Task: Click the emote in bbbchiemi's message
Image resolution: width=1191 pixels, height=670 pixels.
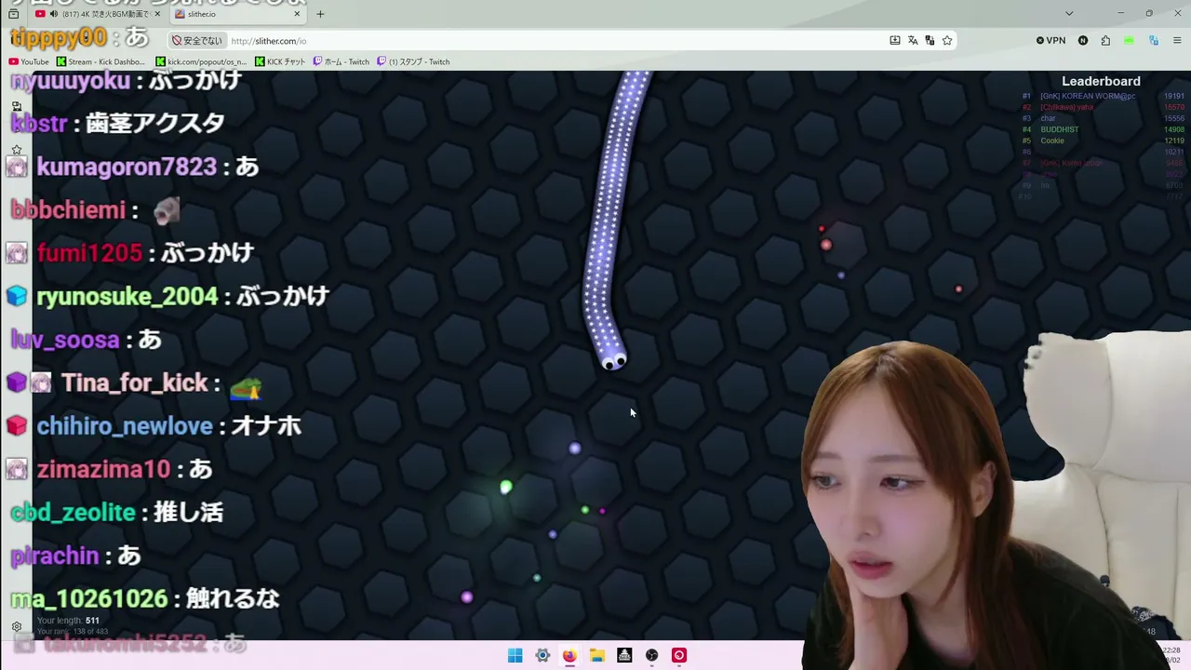Action: pyautogui.click(x=167, y=210)
